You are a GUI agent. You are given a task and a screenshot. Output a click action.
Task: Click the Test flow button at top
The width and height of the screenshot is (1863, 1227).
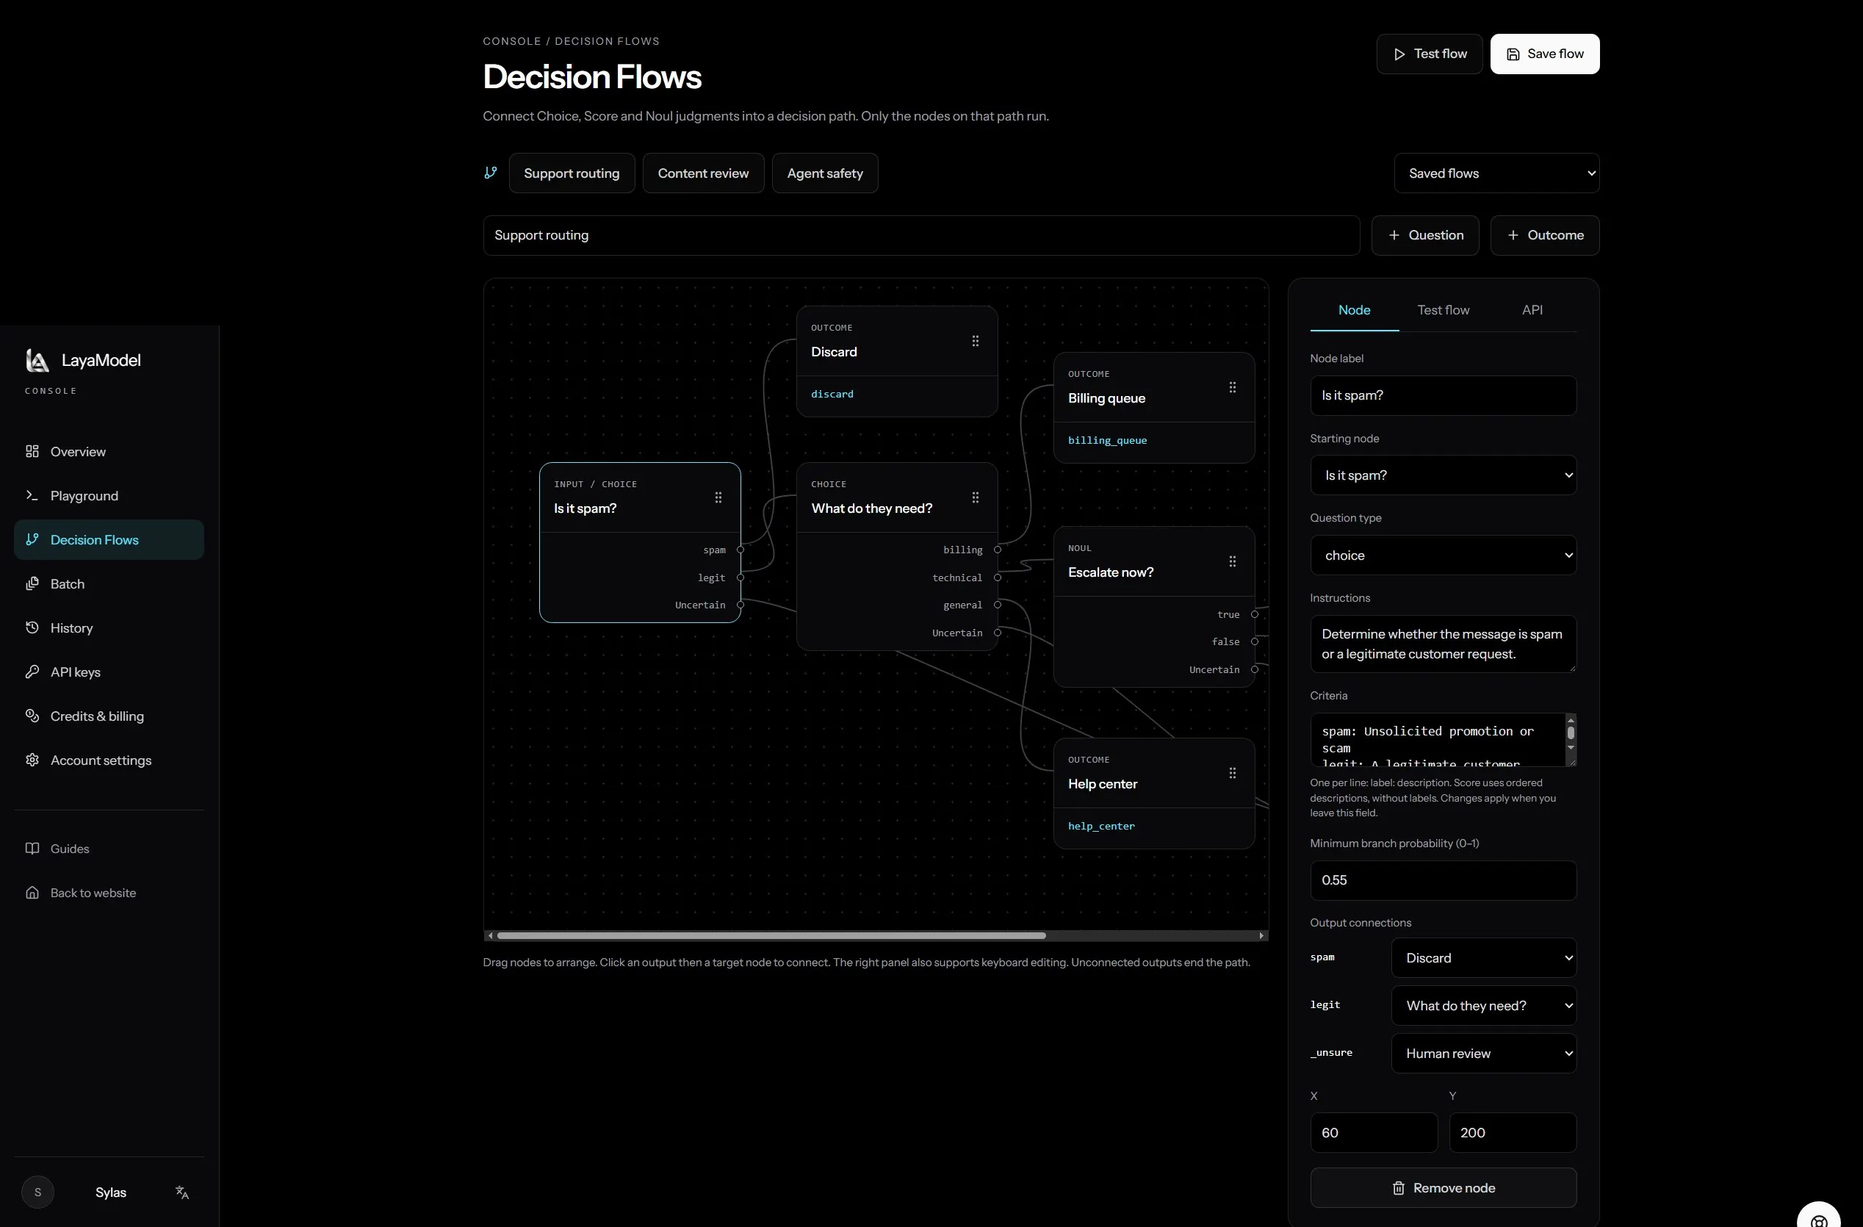point(1430,54)
